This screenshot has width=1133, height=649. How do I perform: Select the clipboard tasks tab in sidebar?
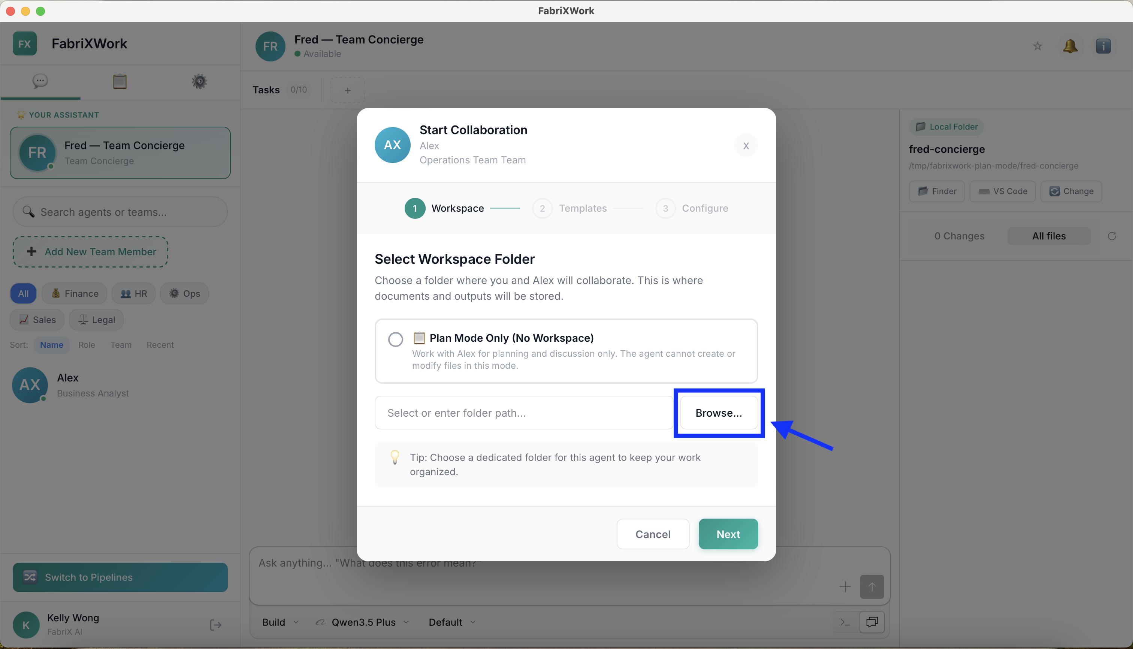[120, 82]
